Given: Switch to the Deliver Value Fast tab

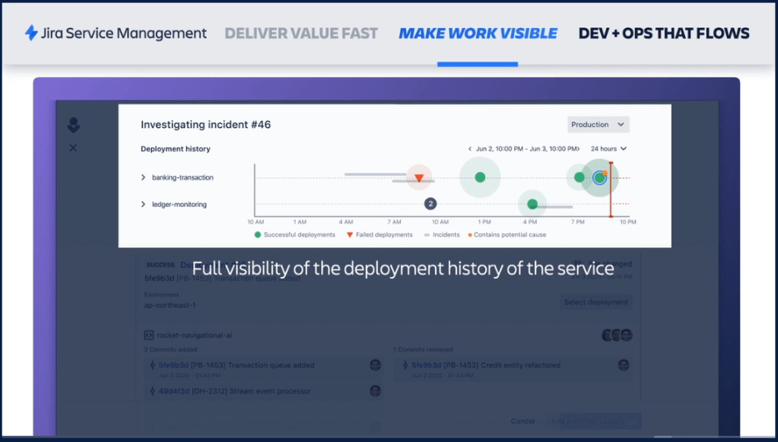Looking at the screenshot, I should tap(301, 33).
